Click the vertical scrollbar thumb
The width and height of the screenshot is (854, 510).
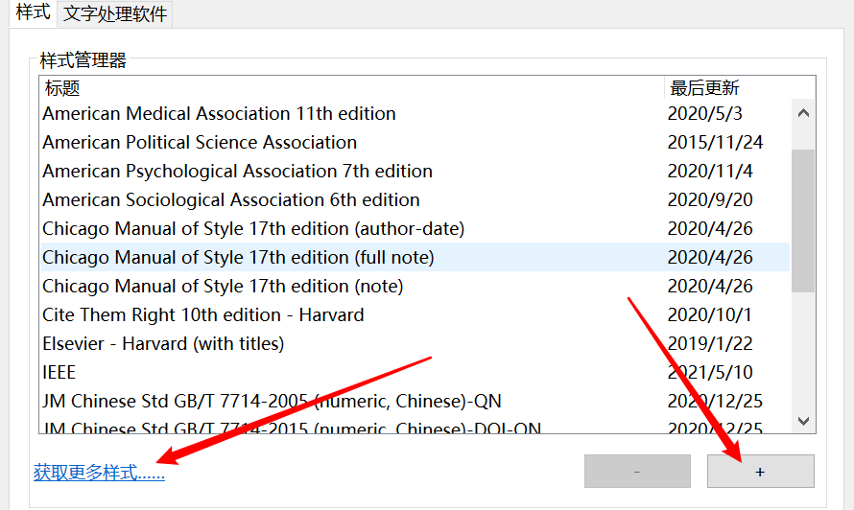[x=803, y=220]
